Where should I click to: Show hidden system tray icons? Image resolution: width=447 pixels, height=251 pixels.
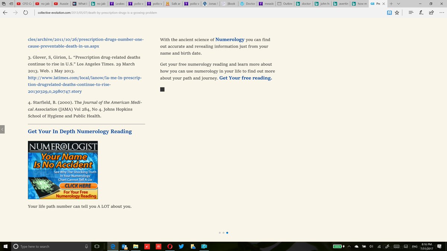tap(350, 246)
